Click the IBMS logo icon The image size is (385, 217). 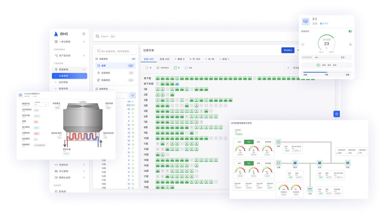coord(56,34)
